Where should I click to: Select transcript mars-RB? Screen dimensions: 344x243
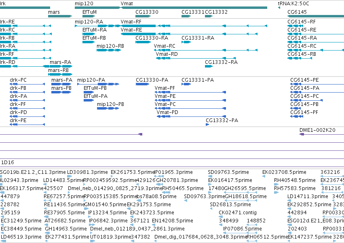pos(60,74)
